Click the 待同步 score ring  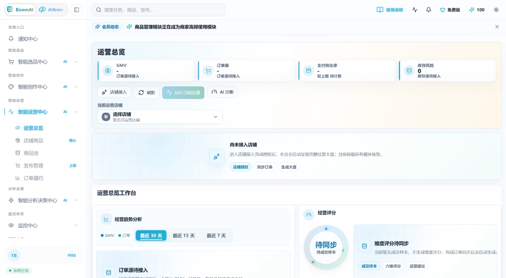(x=326, y=248)
